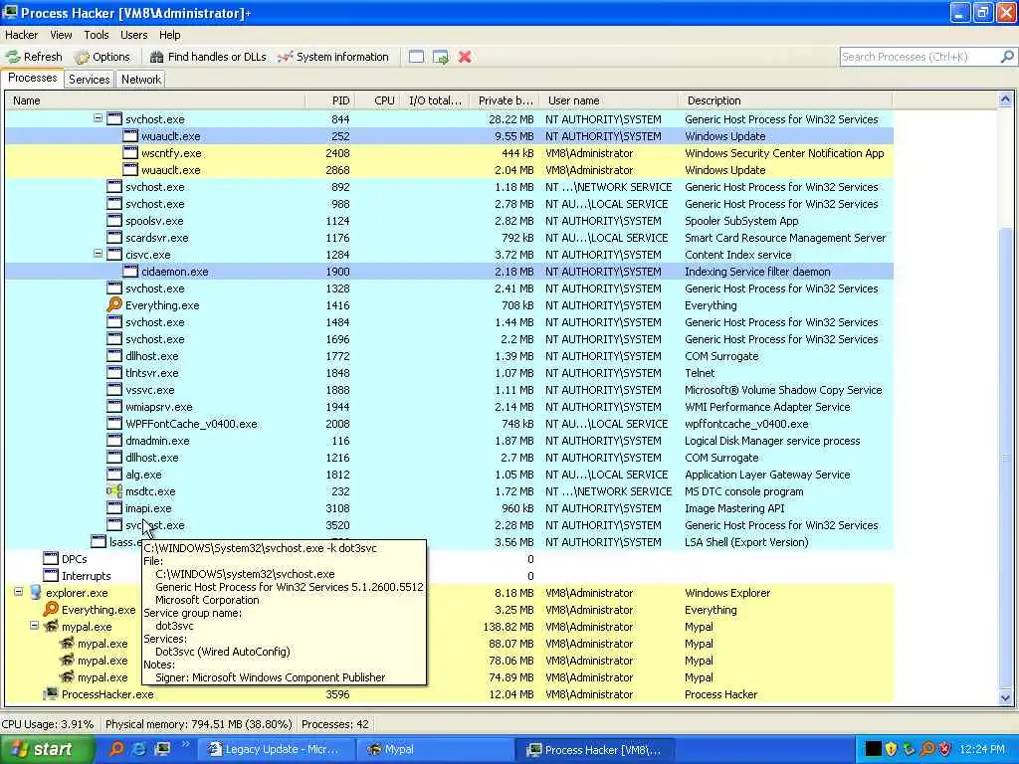Screen dimensions: 1019x764
Task: Click the explorer.exe process icon
Action: (35, 593)
